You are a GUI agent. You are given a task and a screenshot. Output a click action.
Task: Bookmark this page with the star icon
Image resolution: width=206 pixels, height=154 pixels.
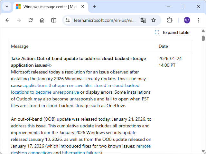tap(154, 20)
